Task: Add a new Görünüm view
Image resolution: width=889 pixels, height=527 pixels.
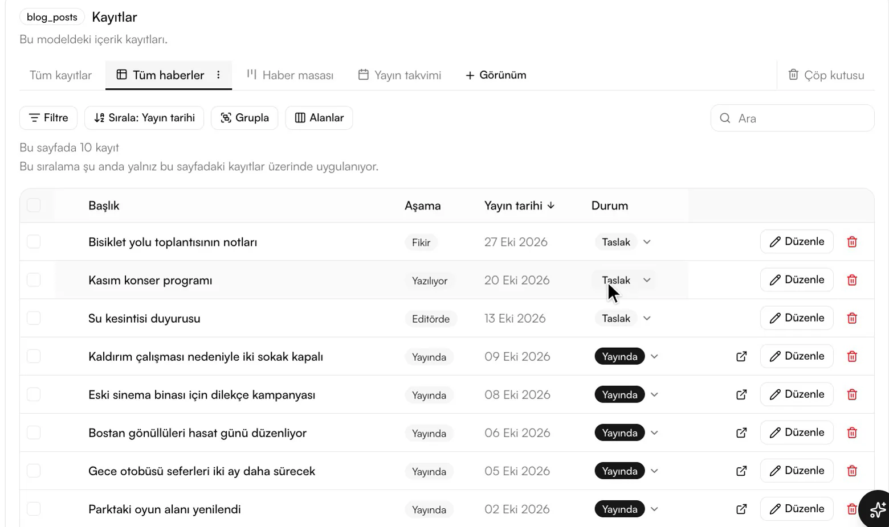Action: (x=496, y=75)
